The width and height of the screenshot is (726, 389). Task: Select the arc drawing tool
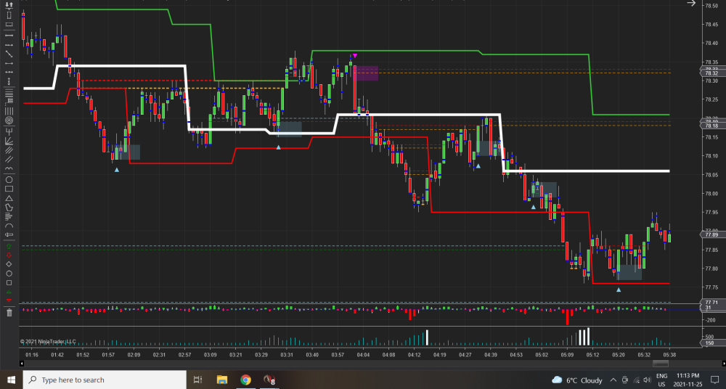click(9, 226)
